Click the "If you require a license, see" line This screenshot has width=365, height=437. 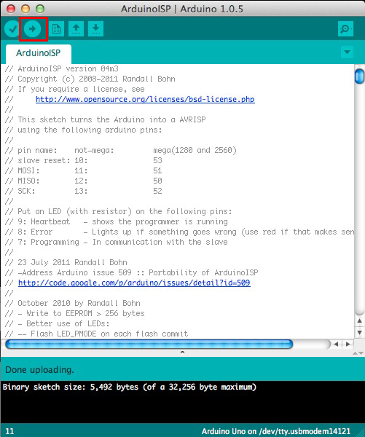[x=75, y=89]
